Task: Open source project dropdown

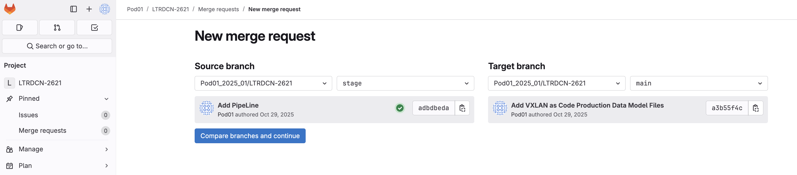Action: [263, 83]
